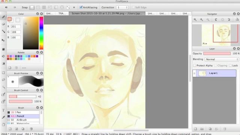Turn off snap with Snap Off icon

click(32, 7)
